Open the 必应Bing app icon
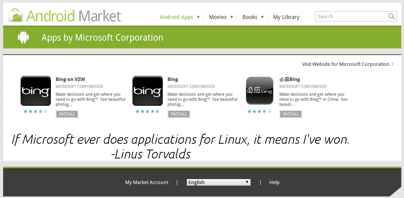404x198 pixels. click(261, 91)
